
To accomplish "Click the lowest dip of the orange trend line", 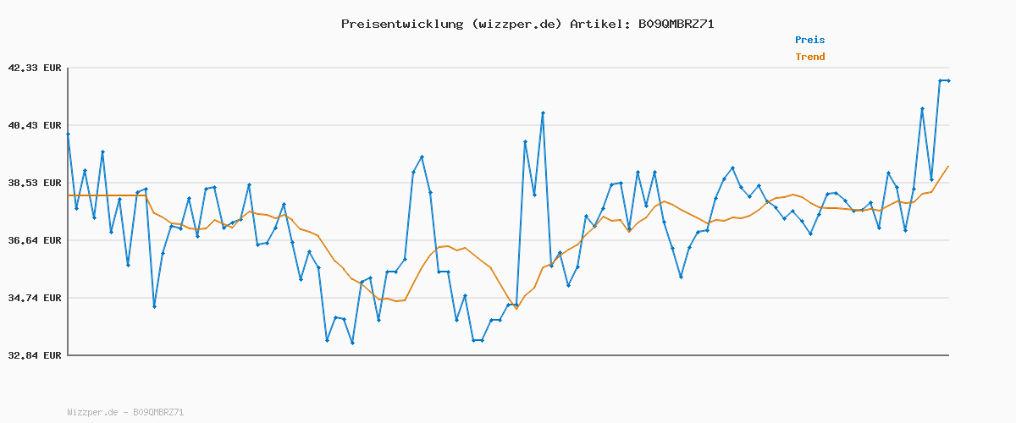I will pyautogui.click(x=516, y=309).
